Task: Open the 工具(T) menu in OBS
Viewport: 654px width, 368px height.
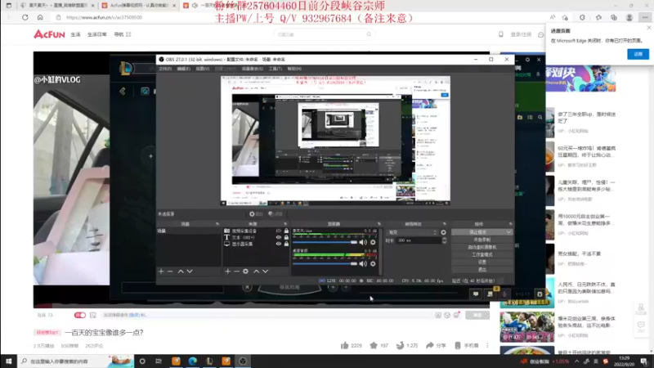Action: click(275, 69)
